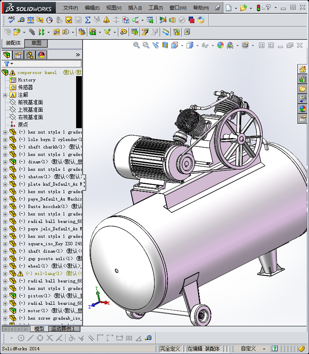
Task: Open the 工具(T) menu
Action: tap(156, 8)
